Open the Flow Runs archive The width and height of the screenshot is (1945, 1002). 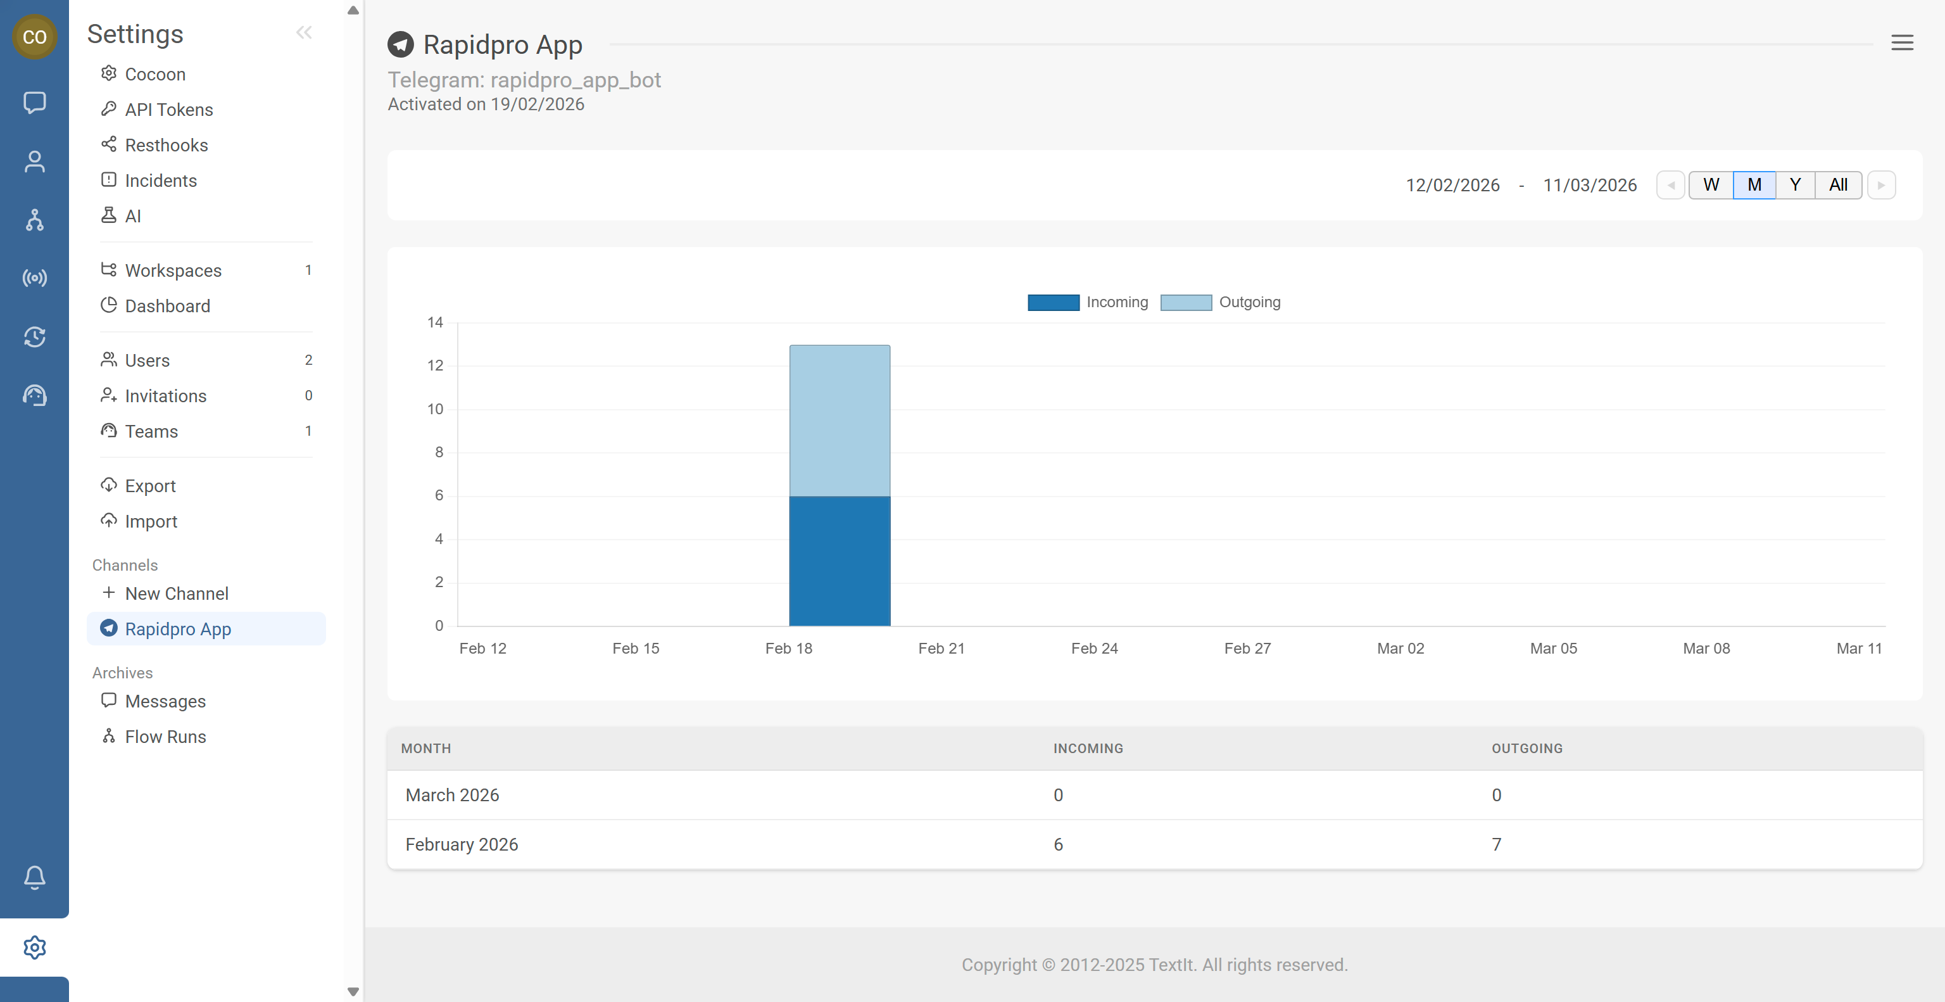[165, 736]
